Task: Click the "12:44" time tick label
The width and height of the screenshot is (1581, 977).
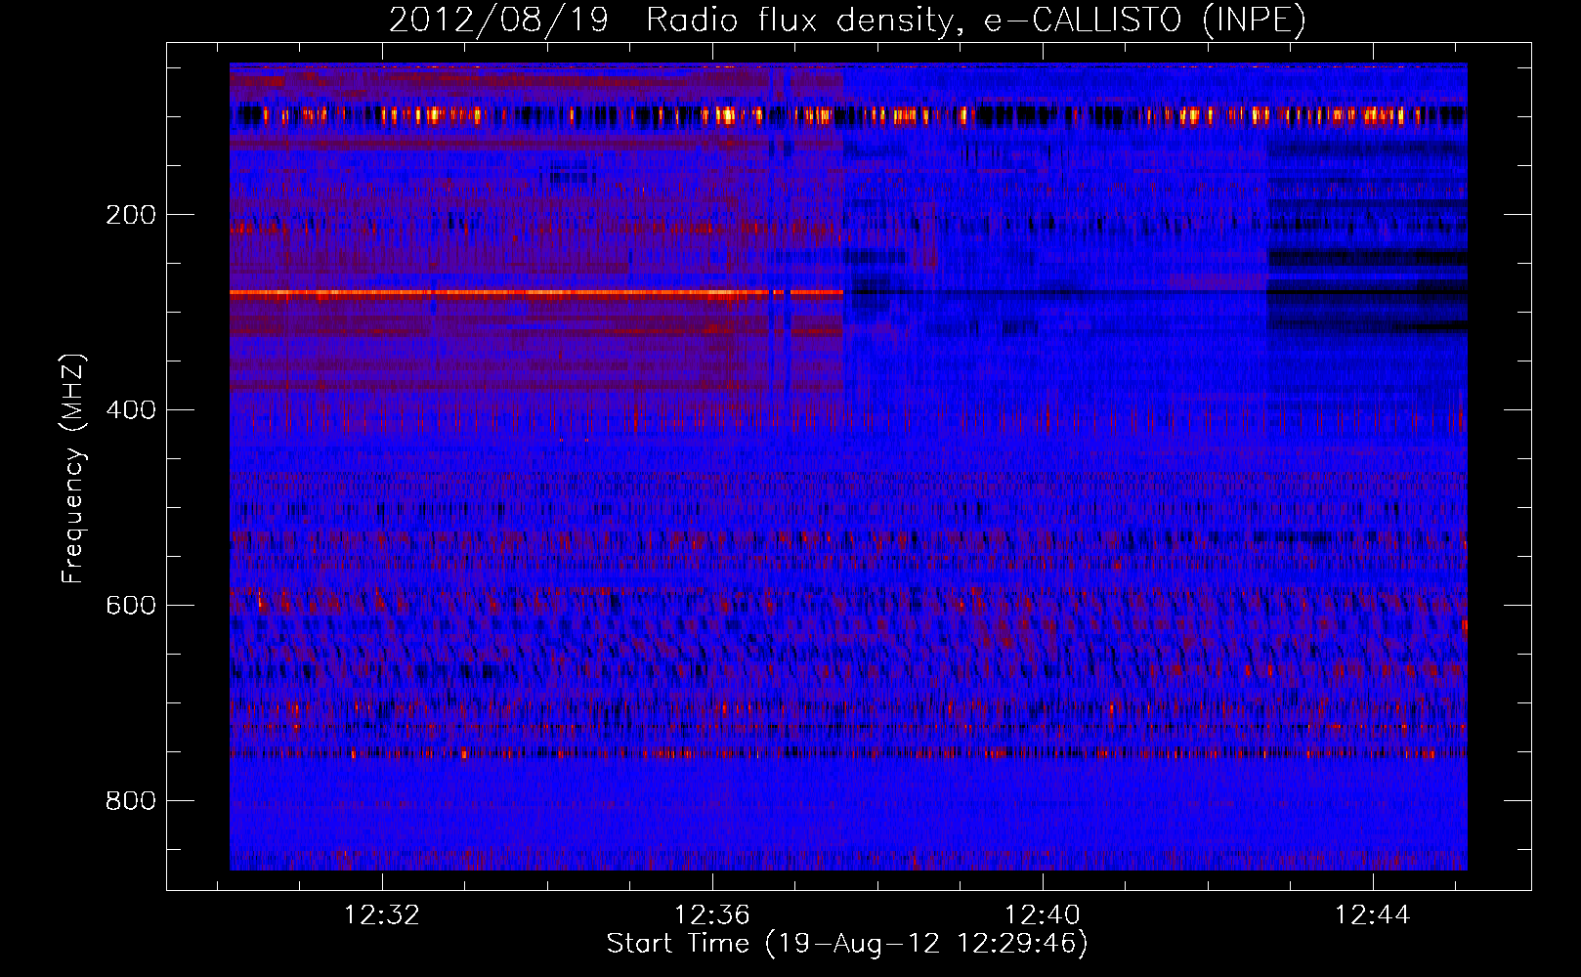Action: click(x=1373, y=915)
